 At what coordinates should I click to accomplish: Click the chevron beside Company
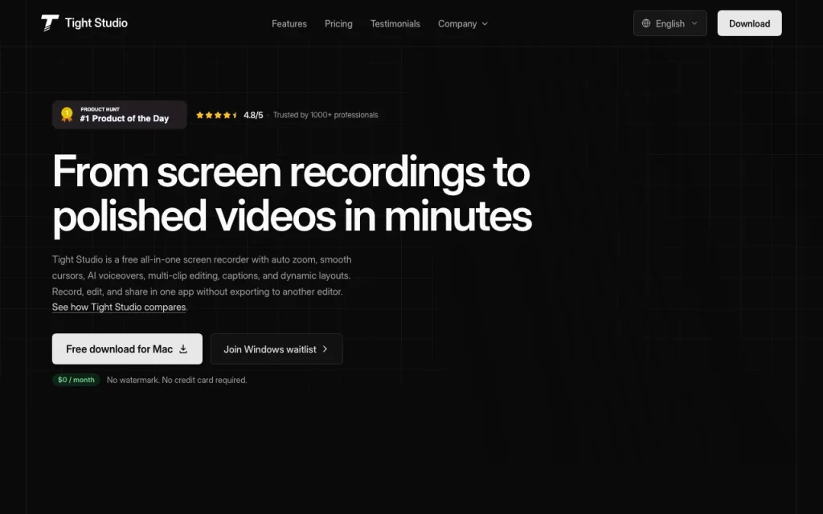[485, 23]
